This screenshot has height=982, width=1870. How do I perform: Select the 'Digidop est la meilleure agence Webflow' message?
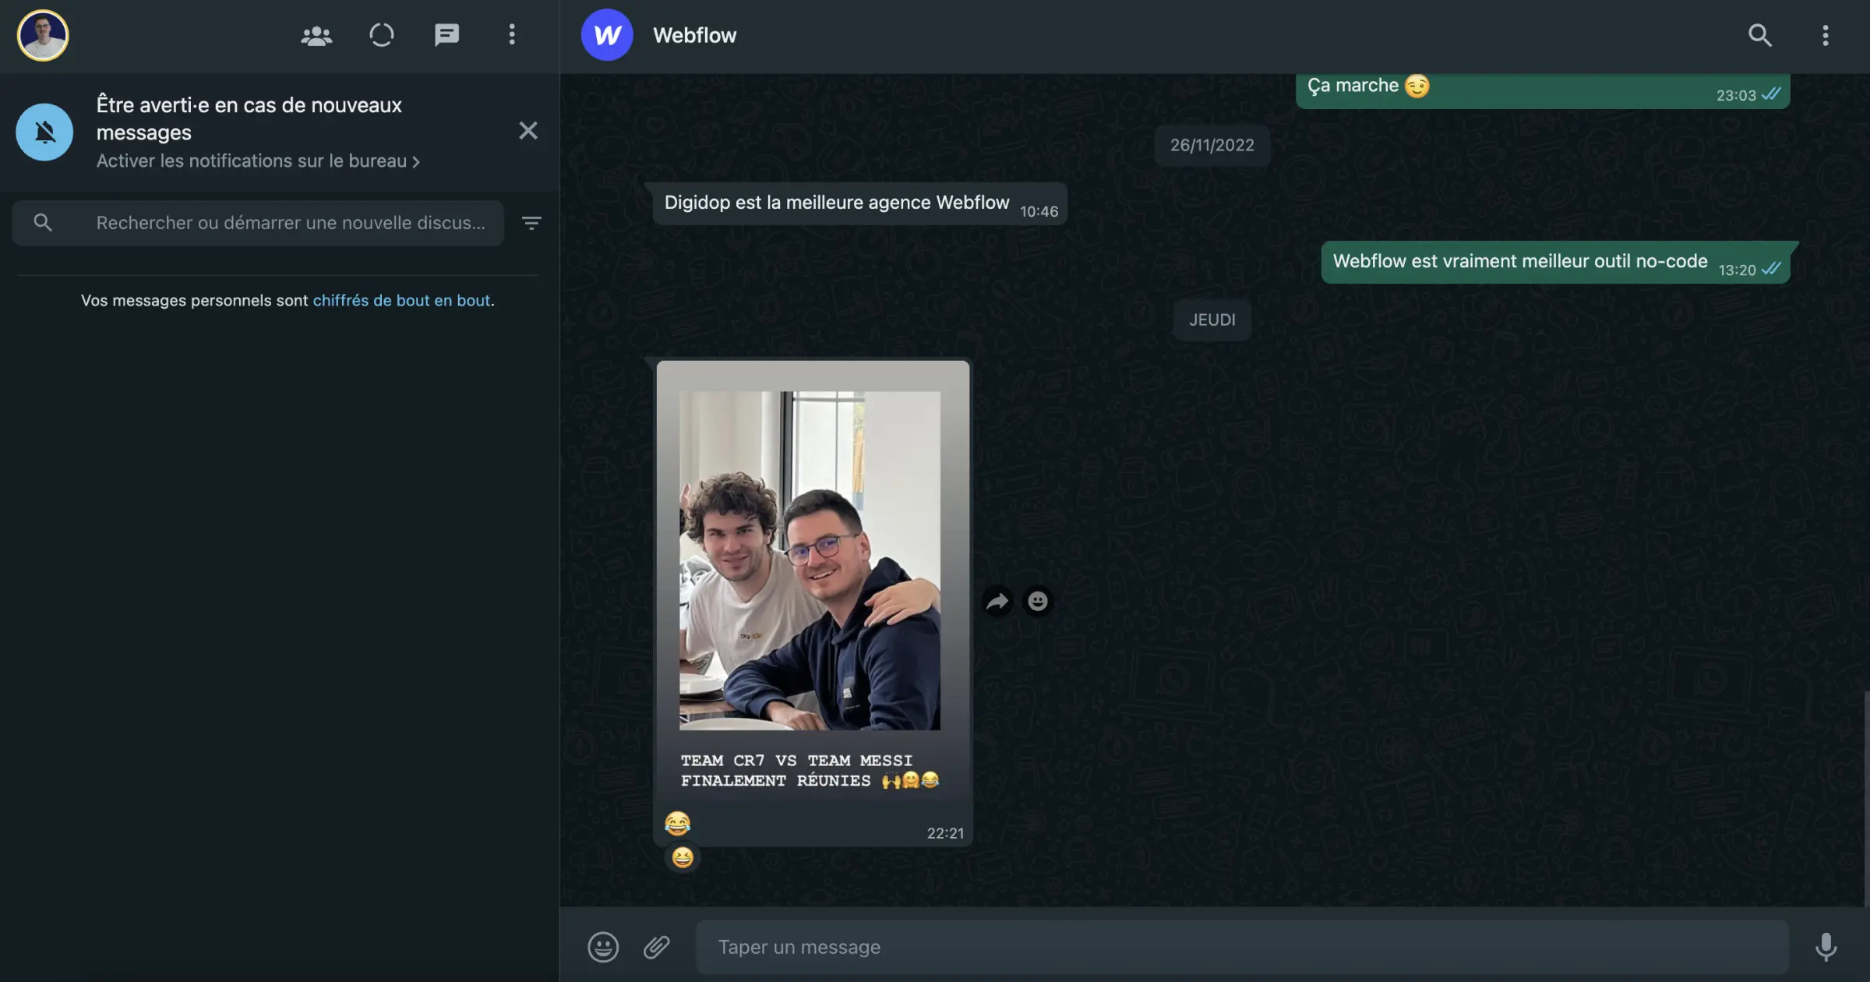pos(859,203)
